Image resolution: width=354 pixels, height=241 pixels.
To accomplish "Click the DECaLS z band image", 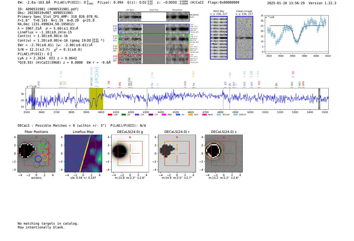I will [224, 153].
